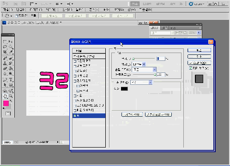Enable the Outer Glow style checkbox

tap(75, 71)
